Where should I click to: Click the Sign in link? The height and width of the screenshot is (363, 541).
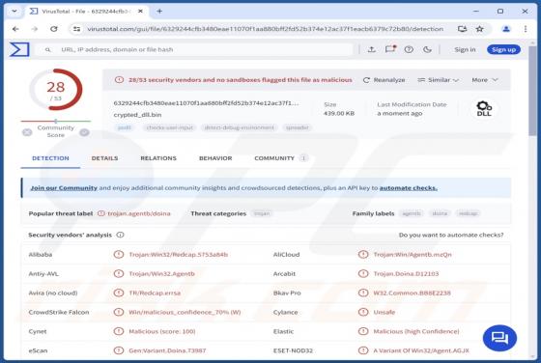[x=465, y=49]
